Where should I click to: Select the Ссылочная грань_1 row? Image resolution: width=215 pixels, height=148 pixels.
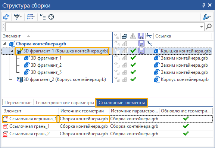pyautogui.click(x=107, y=126)
